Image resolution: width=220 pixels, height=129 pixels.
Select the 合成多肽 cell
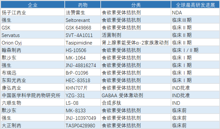click(136, 103)
